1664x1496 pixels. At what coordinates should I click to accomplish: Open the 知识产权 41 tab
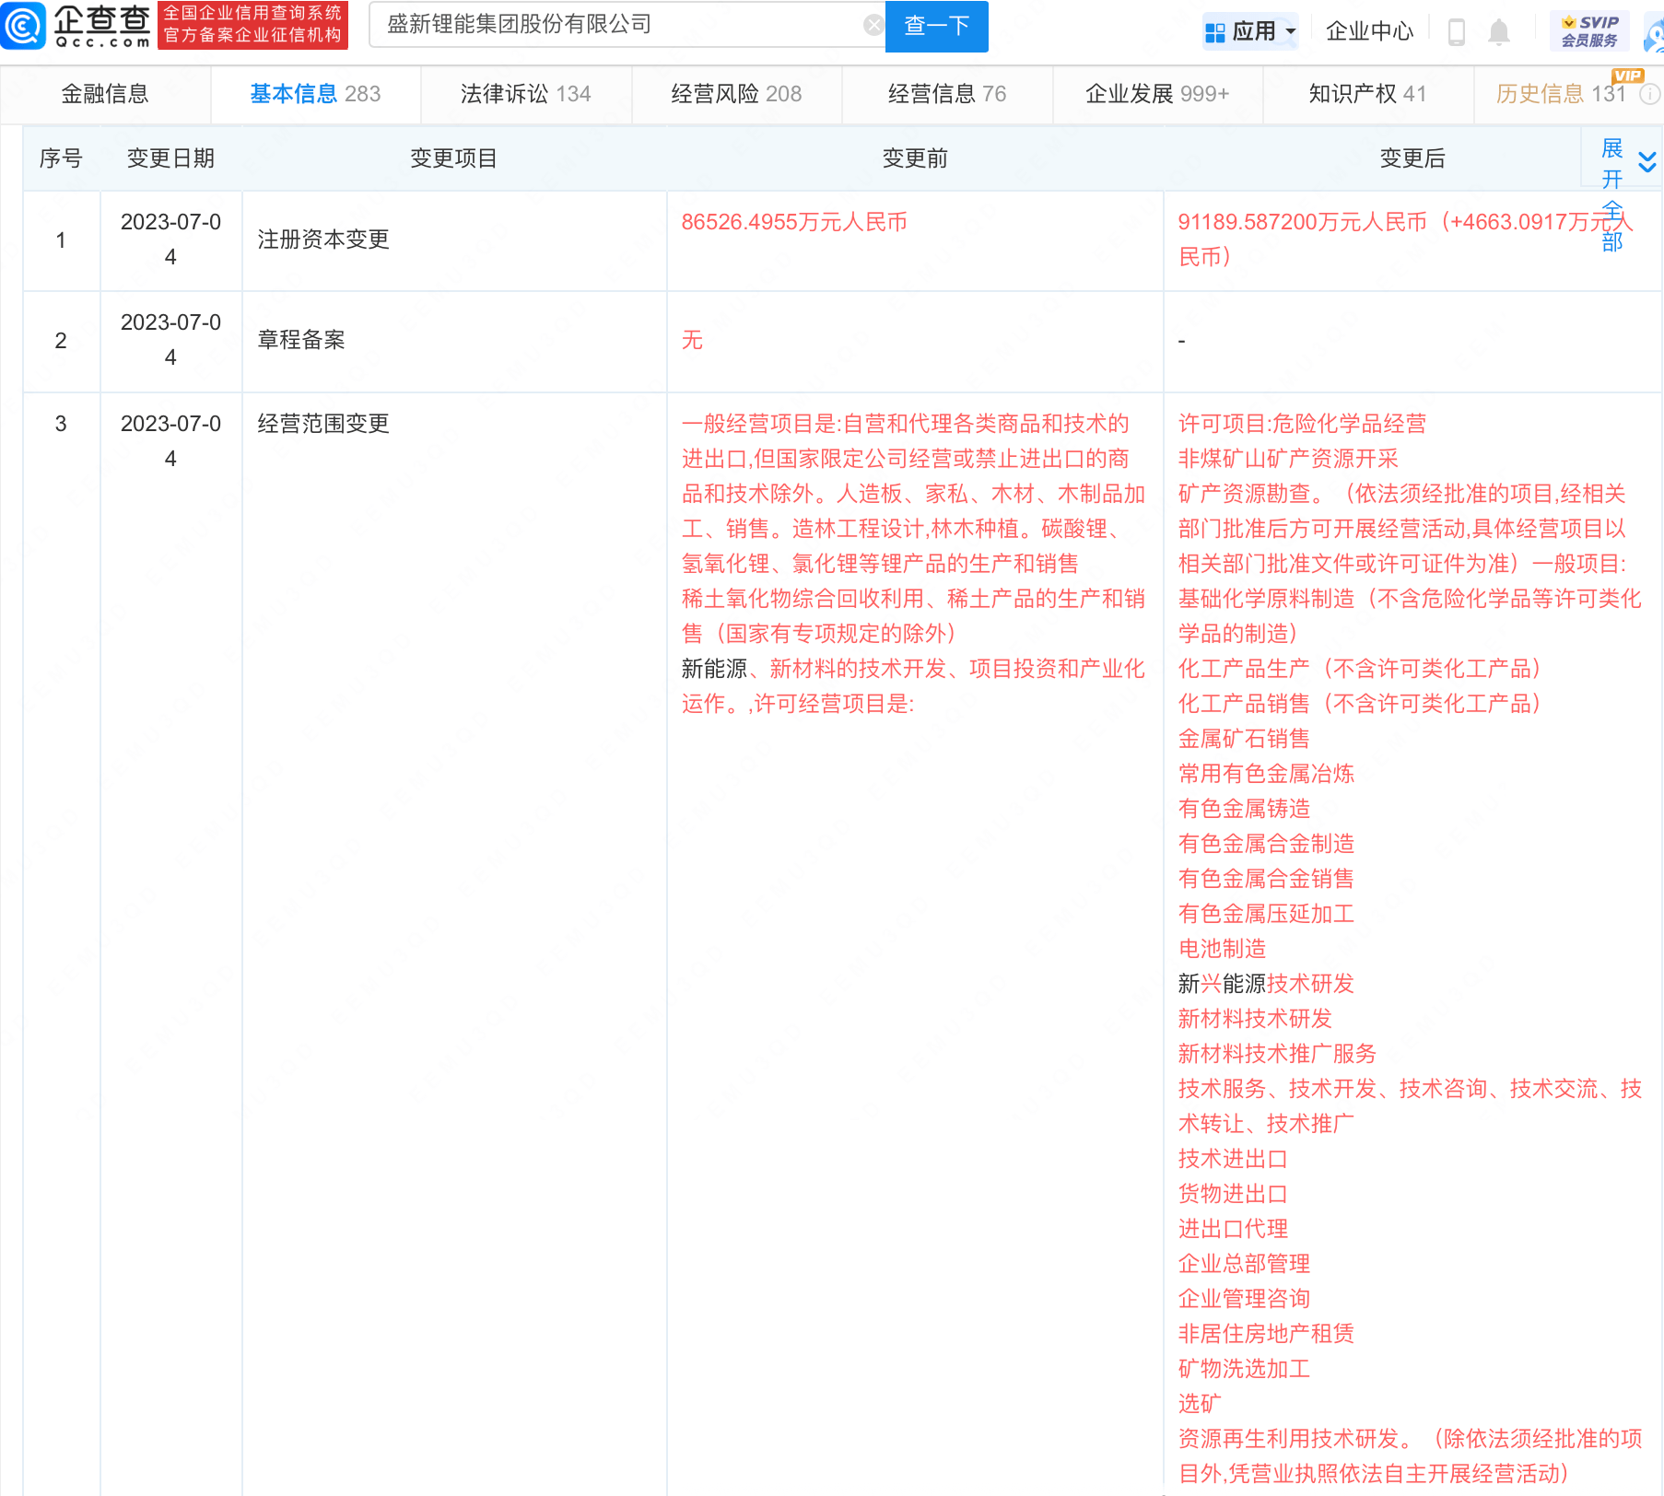(x=1368, y=94)
